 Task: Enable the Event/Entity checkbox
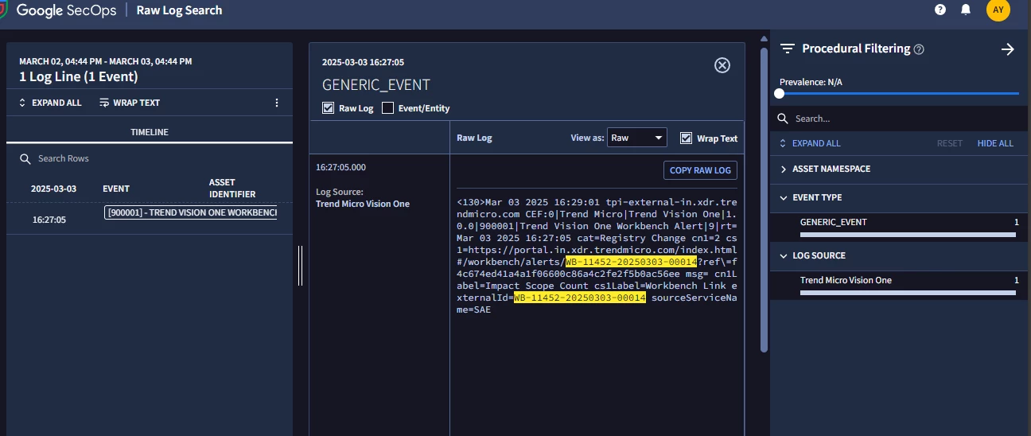click(x=388, y=108)
